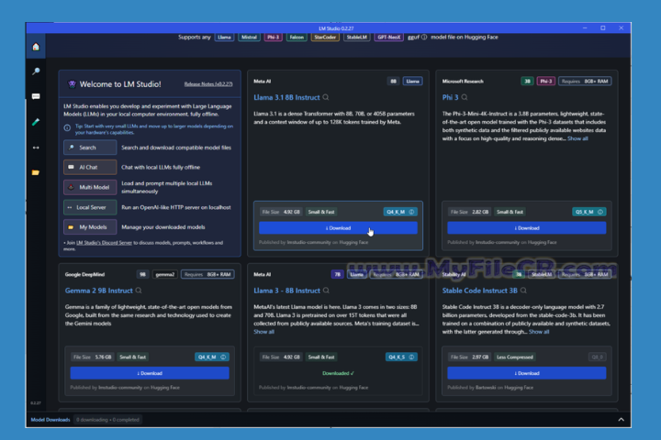Open the Playground pencil icon in sidebar
Screen dimensions: 661x440
tap(36, 122)
